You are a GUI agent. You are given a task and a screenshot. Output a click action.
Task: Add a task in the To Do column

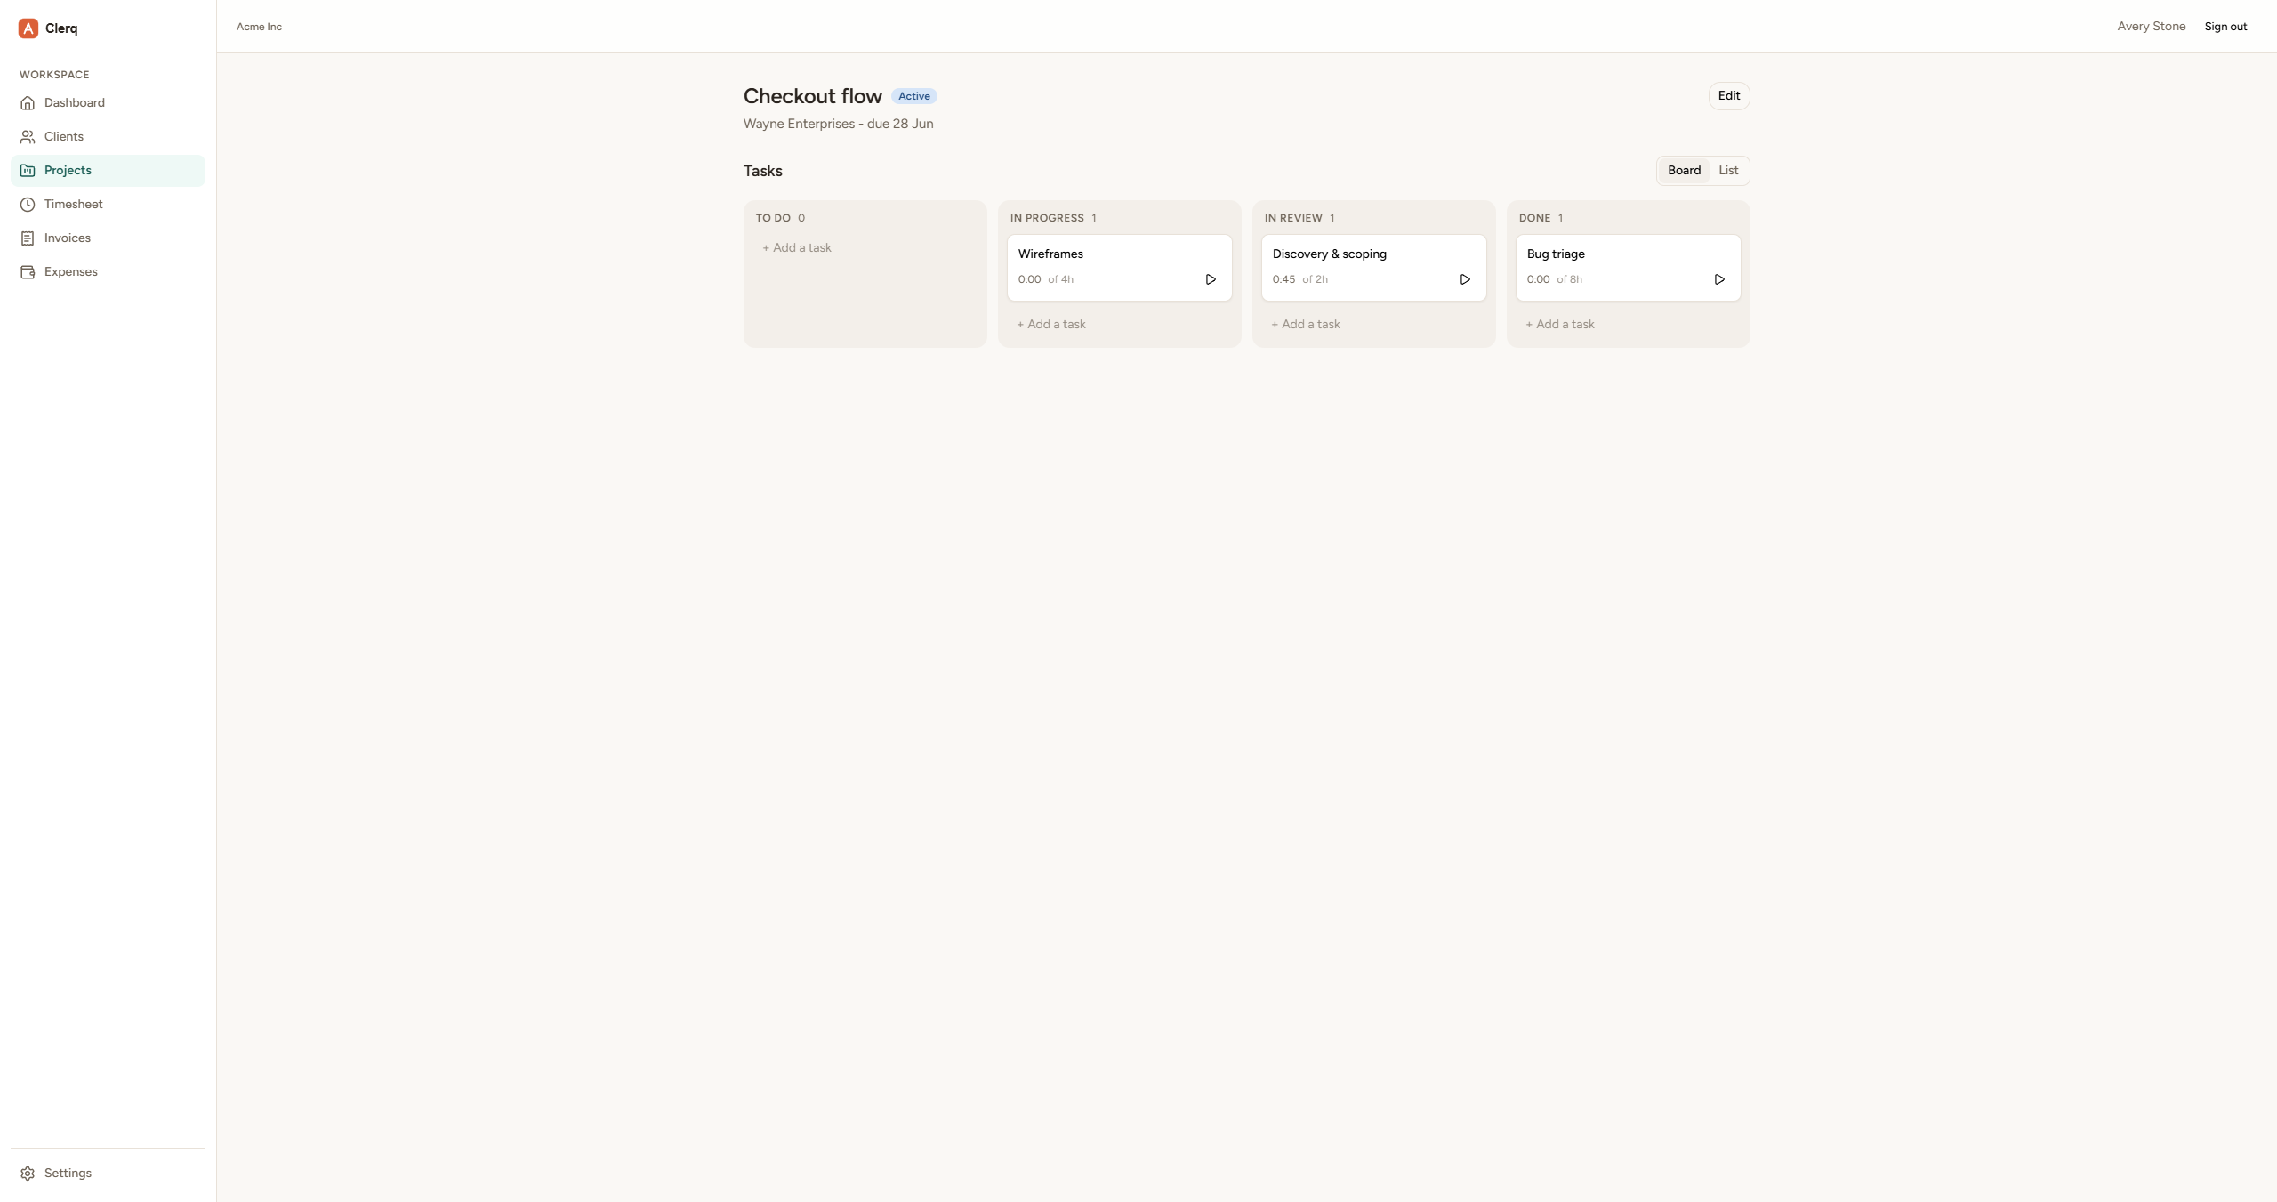point(797,248)
